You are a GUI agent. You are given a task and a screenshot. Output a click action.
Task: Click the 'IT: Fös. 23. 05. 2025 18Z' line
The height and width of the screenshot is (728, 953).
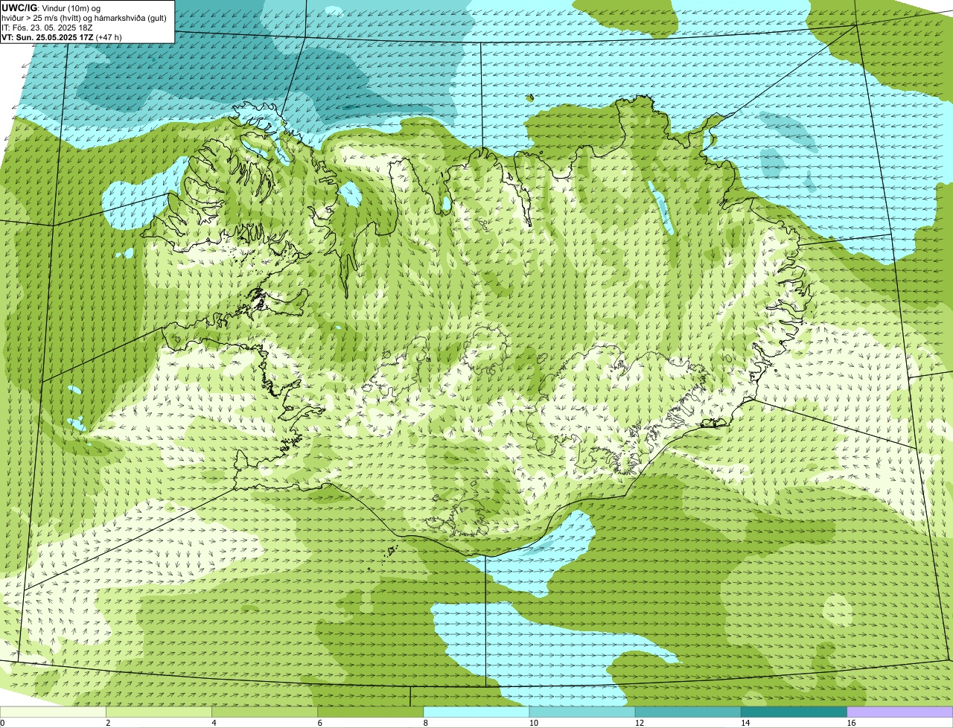click(47, 28)
